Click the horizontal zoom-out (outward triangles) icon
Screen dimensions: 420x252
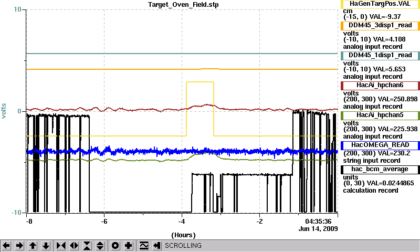click(74, 246)
